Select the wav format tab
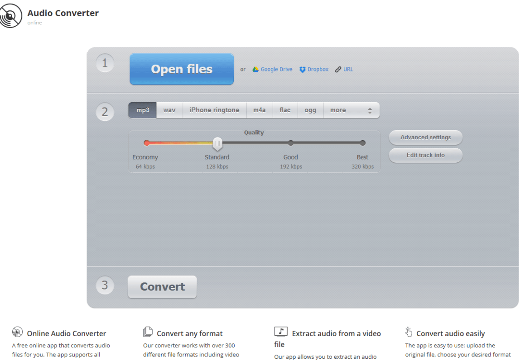Viewport: 530px width, 361px height. (169, 110)
